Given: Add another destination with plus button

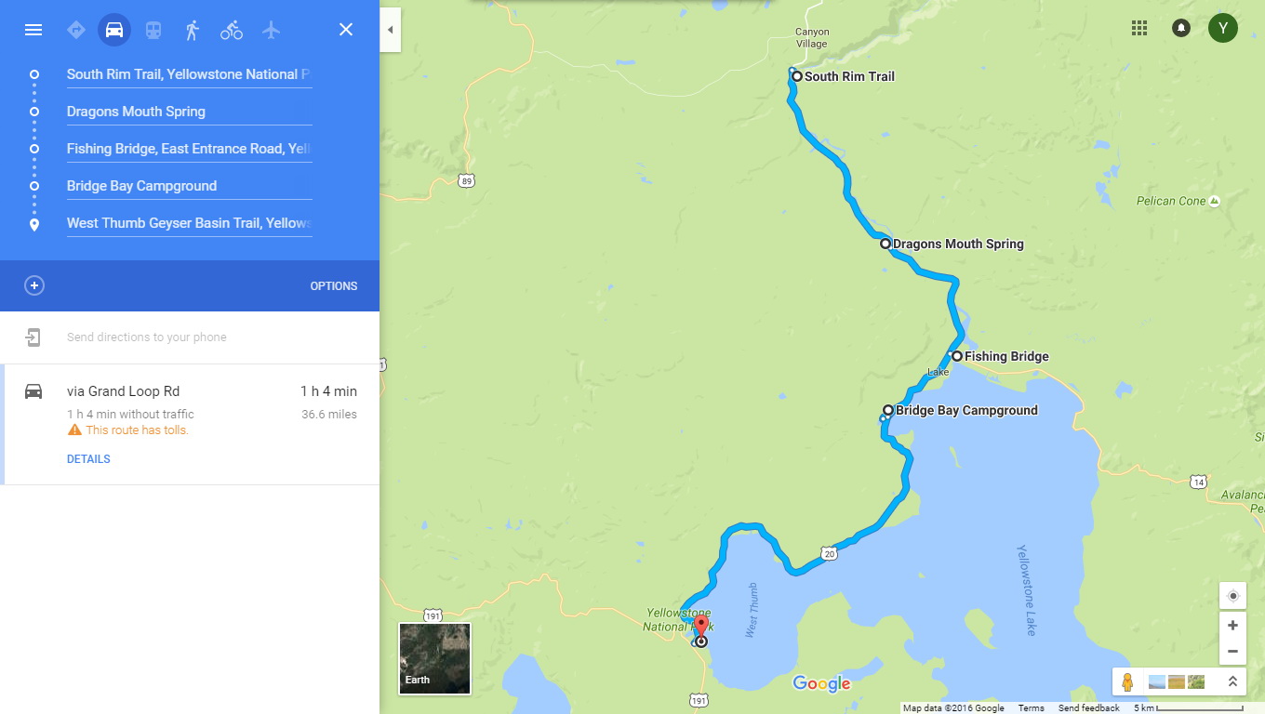Looking at the screenshot, I should 34,285.
